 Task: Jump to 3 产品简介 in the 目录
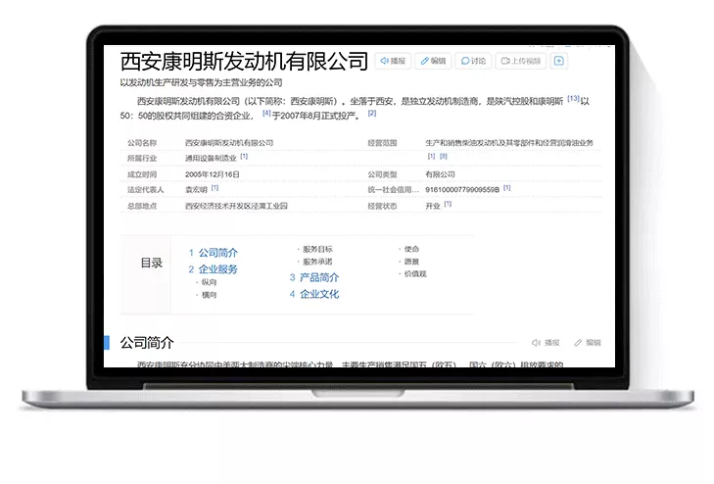pos(314,277)
